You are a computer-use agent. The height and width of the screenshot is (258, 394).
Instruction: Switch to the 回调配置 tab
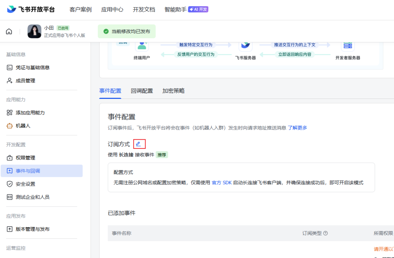pyautogui.click(x=142, y=91)
